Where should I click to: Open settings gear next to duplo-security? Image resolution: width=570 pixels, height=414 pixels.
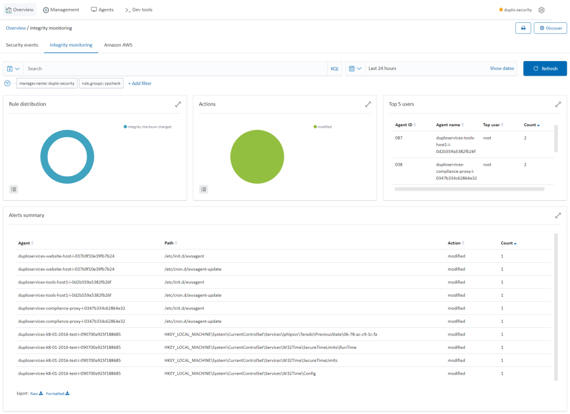pyautogui.click(x=542, y=10)
